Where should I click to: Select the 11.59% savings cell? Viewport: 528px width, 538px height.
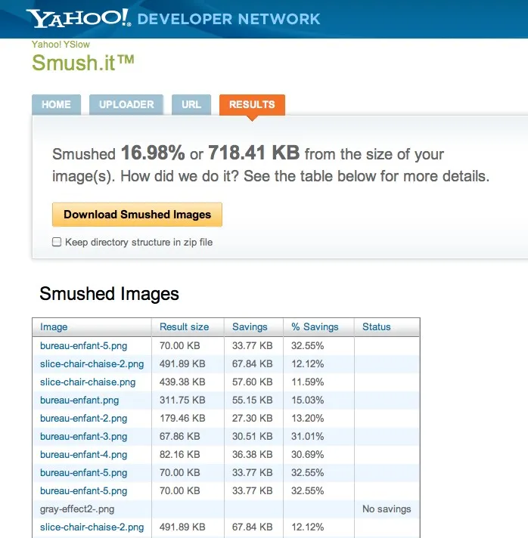(308, 382)
